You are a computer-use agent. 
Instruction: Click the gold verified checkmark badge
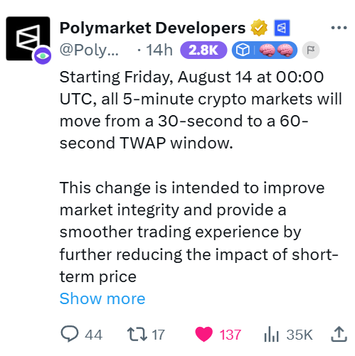tap(259, 28)
